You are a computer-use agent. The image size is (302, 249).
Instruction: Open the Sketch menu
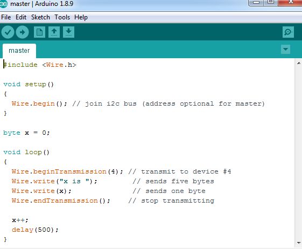pos(40,17)
